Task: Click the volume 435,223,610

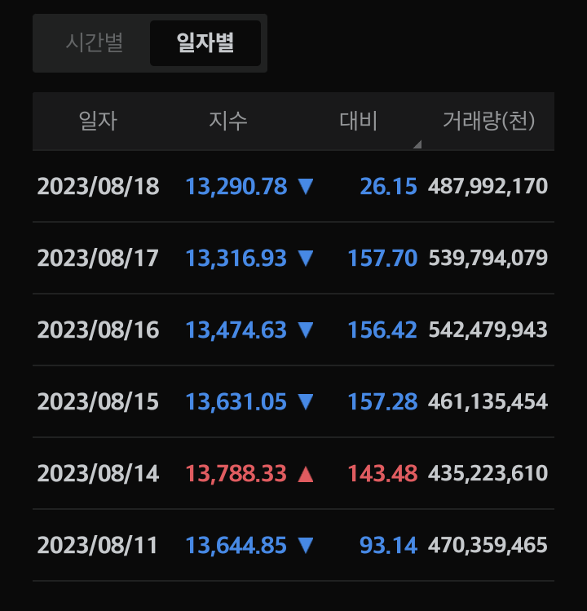Action: point(488,473)
